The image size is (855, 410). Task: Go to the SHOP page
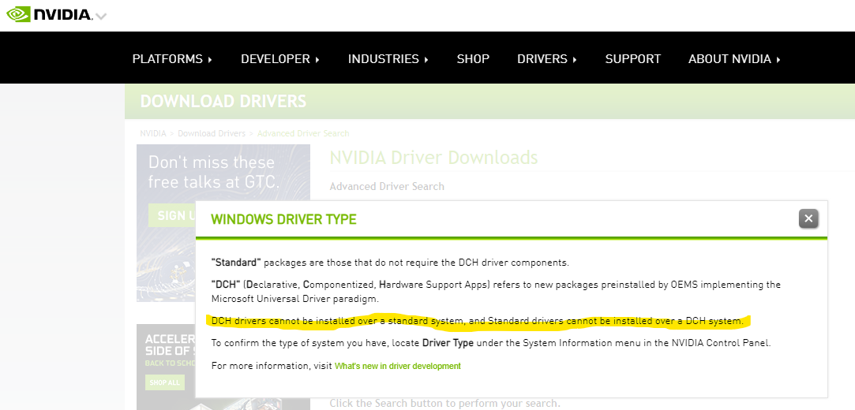(473, 59)
